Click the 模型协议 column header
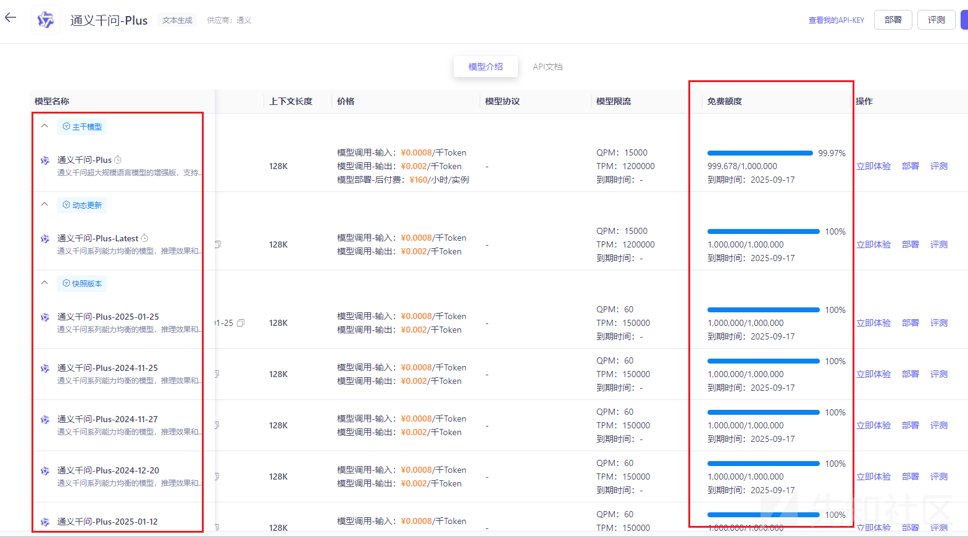Image resolution: width=968 pixels, height=537 pixels. [503, 101]
